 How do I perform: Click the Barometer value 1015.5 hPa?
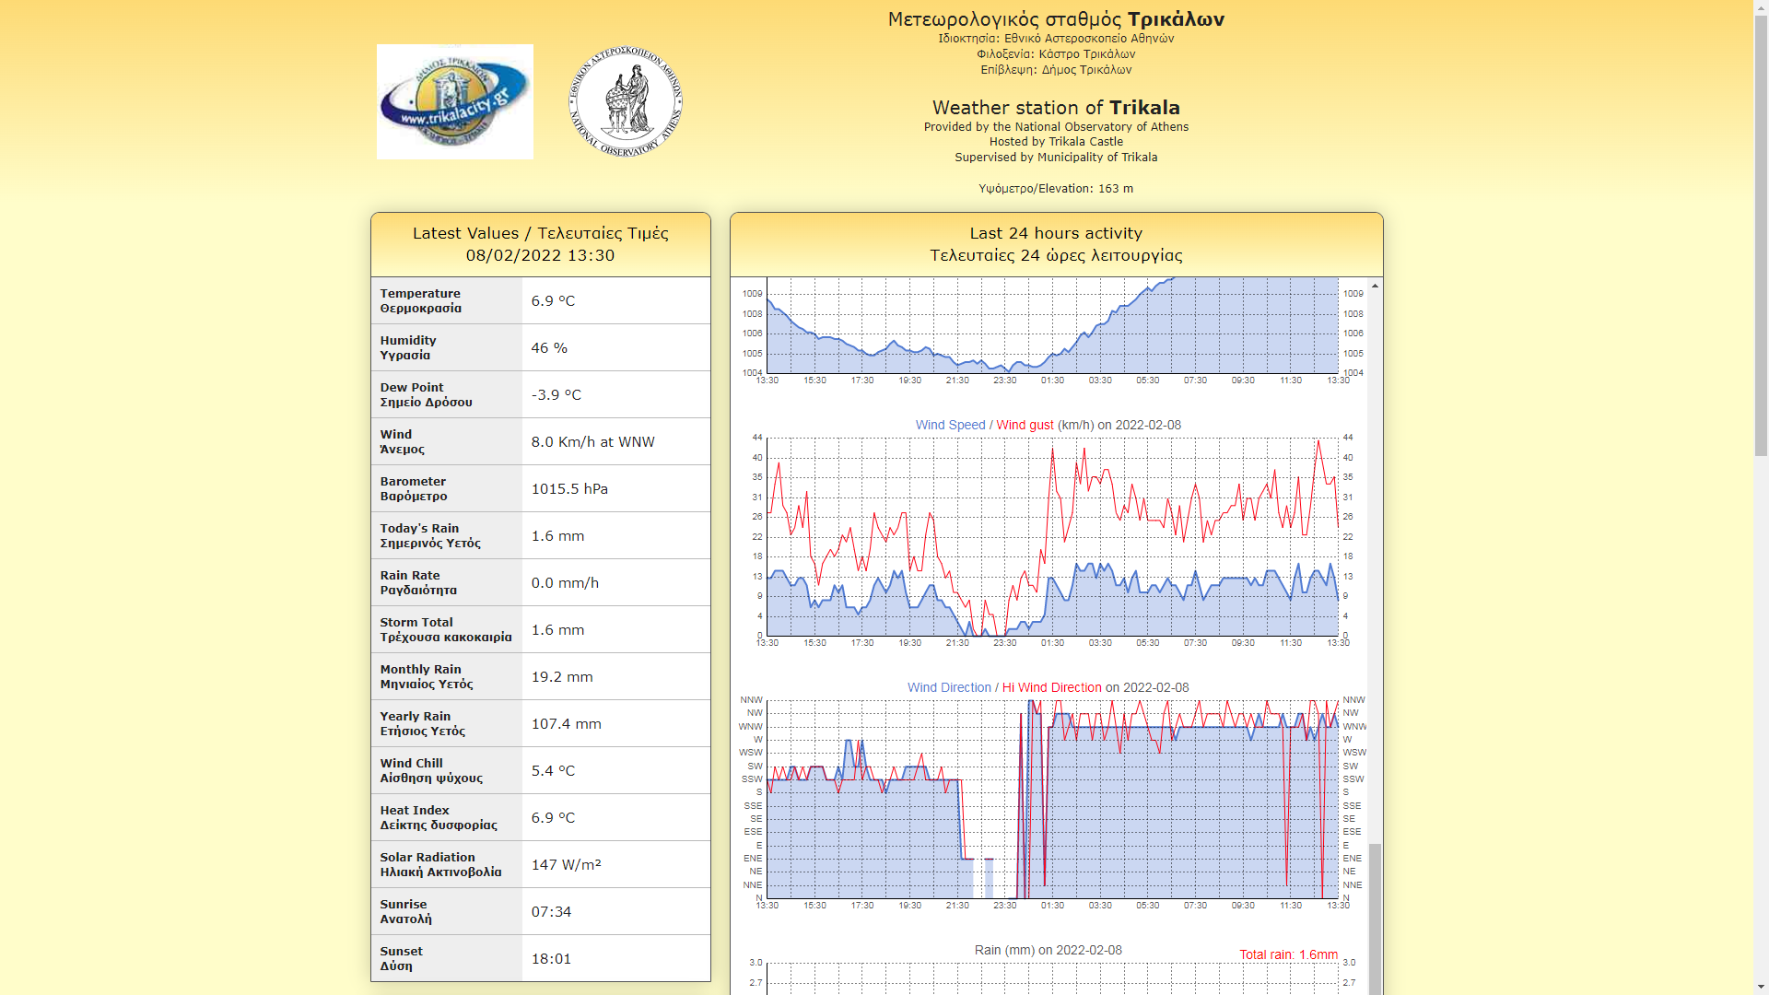tap(569, 489)
